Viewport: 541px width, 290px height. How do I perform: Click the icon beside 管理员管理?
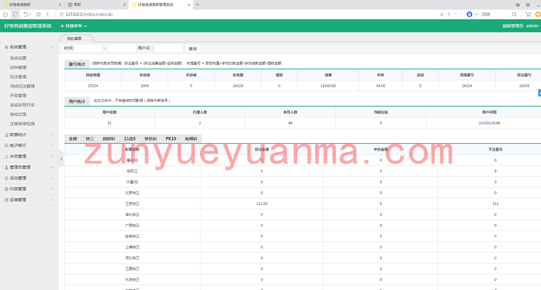pyautogui.click(x=6, y=167)
